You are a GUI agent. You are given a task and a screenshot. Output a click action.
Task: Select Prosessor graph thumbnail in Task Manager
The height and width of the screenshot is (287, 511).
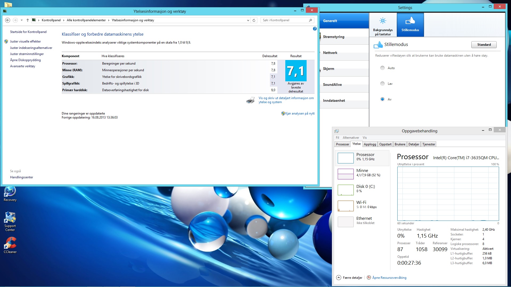click(345, 158)
